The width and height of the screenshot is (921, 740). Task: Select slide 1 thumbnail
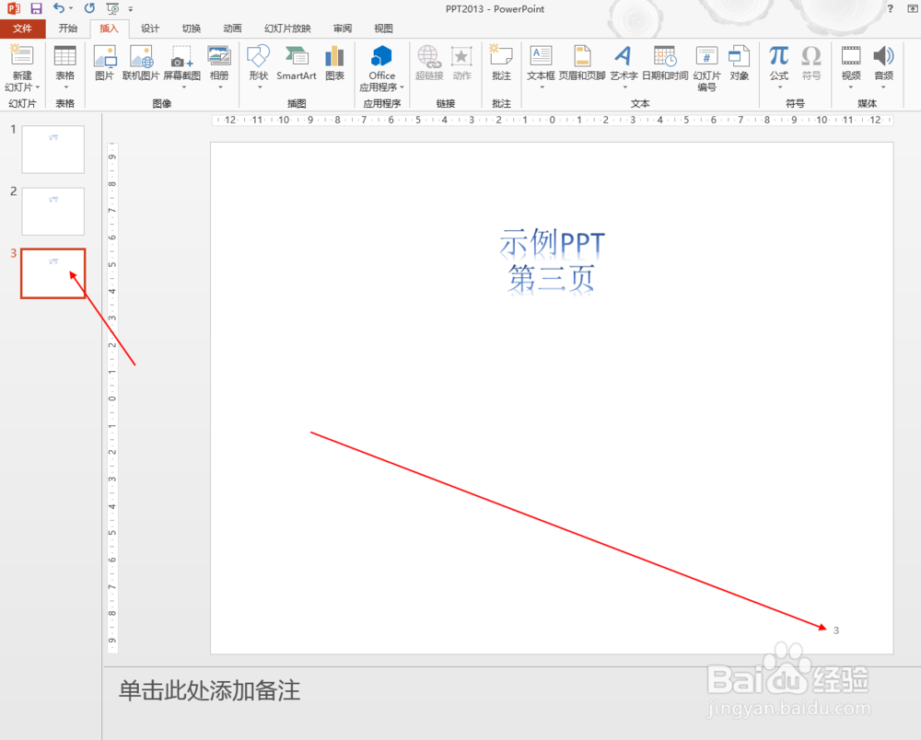coord(52,149)
